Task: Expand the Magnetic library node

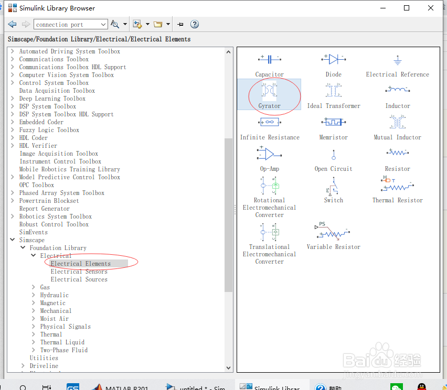Action: tap(34, 302)
